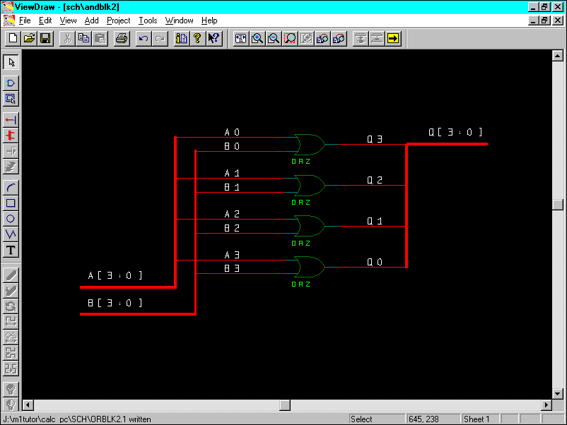
Task: Choose the Add Component gate tool
Action: click(11, 83)
